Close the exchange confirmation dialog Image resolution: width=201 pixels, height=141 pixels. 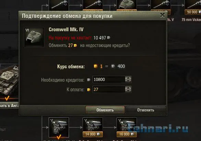click(163, 15)
